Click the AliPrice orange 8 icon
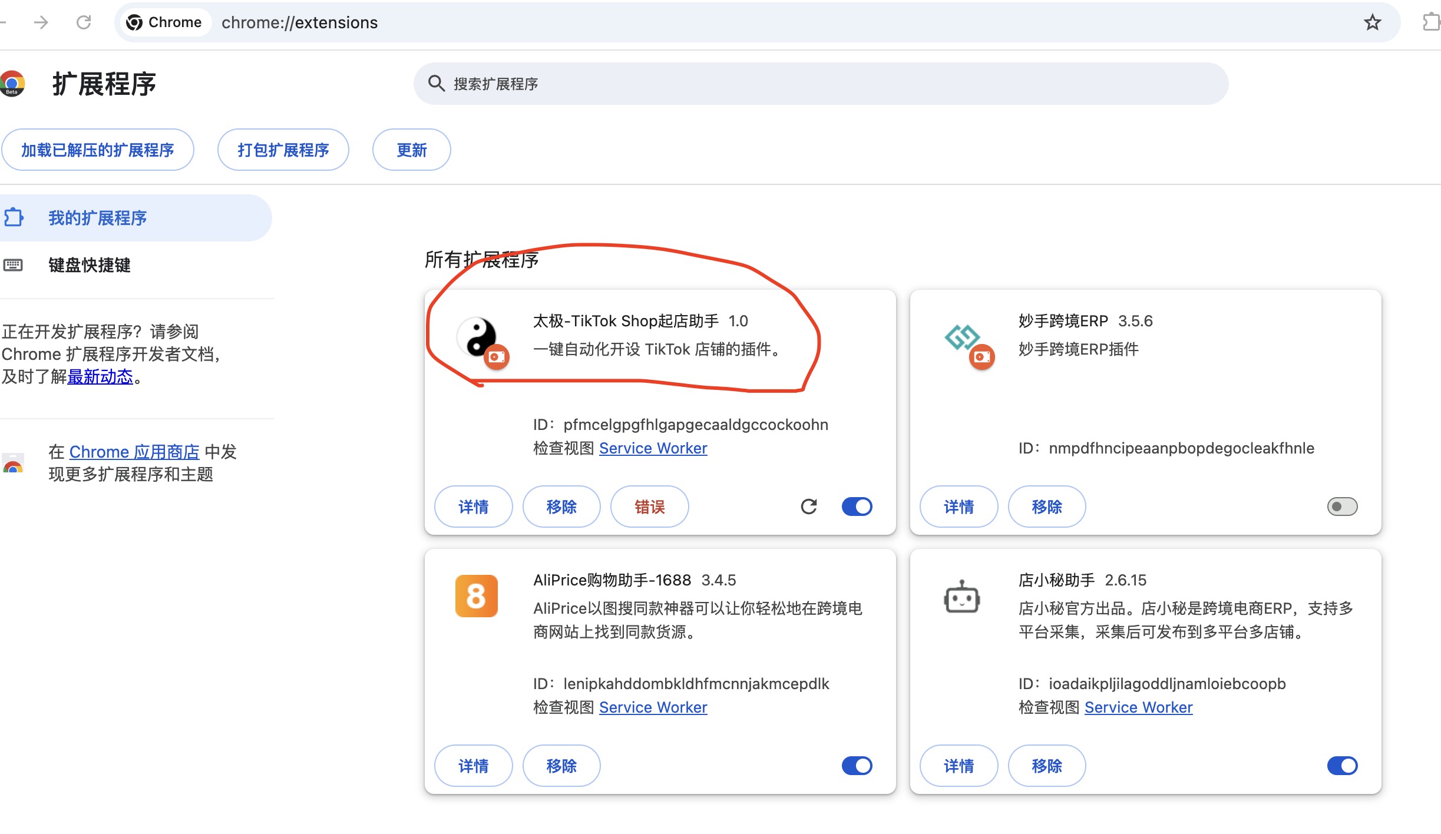This screenshot has width=1441, height=834. pos(477,596)
